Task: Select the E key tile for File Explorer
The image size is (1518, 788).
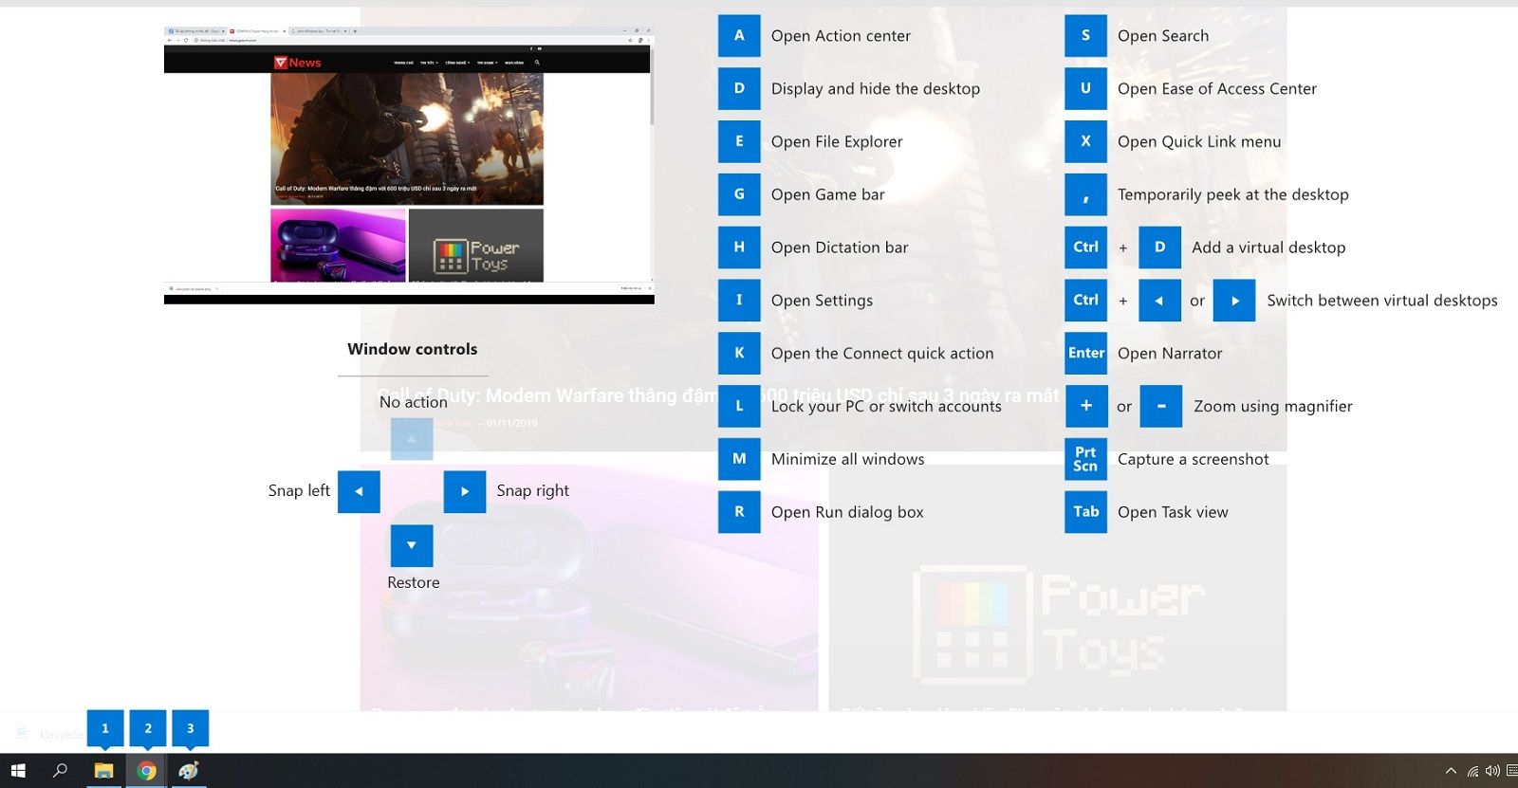Action: [739, 141]
